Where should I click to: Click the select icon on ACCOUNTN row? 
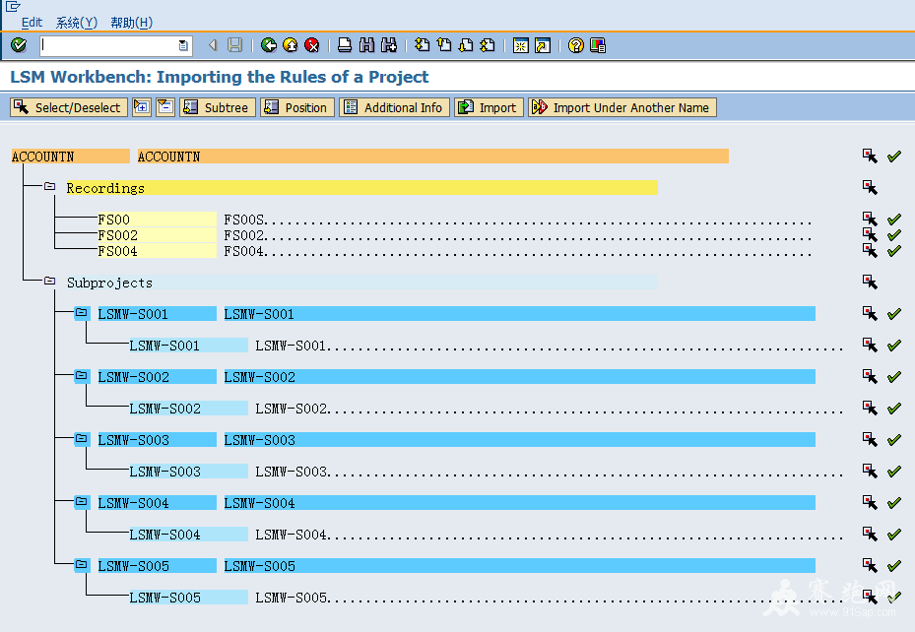click(x=870, y=156)
